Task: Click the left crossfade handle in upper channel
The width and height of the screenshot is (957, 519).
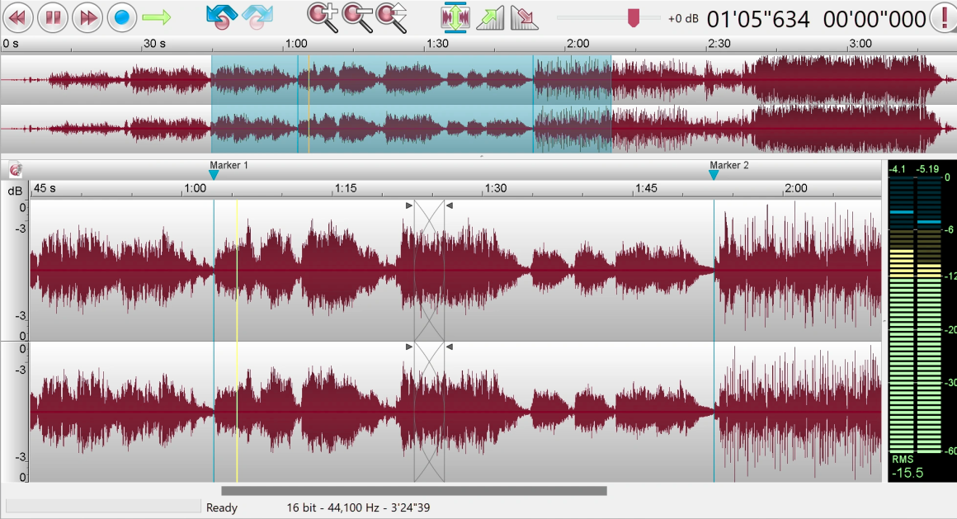Action: click(409, 205)
